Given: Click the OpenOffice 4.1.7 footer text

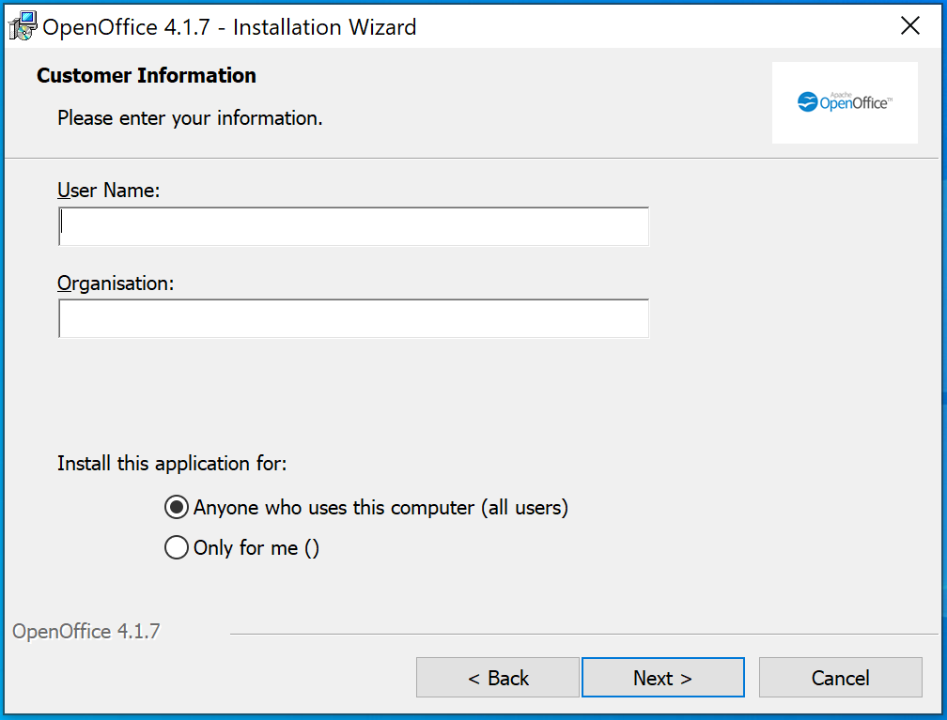Looking at the screenshot, I should click(86, 631).
